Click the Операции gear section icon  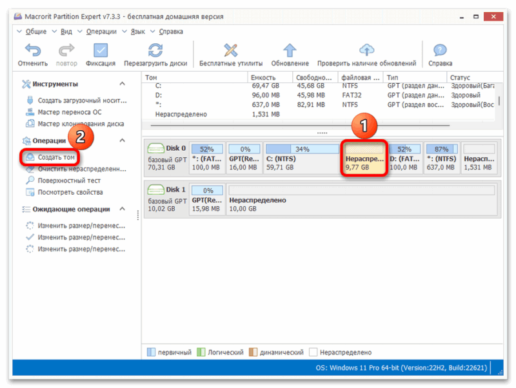(26, 141)
